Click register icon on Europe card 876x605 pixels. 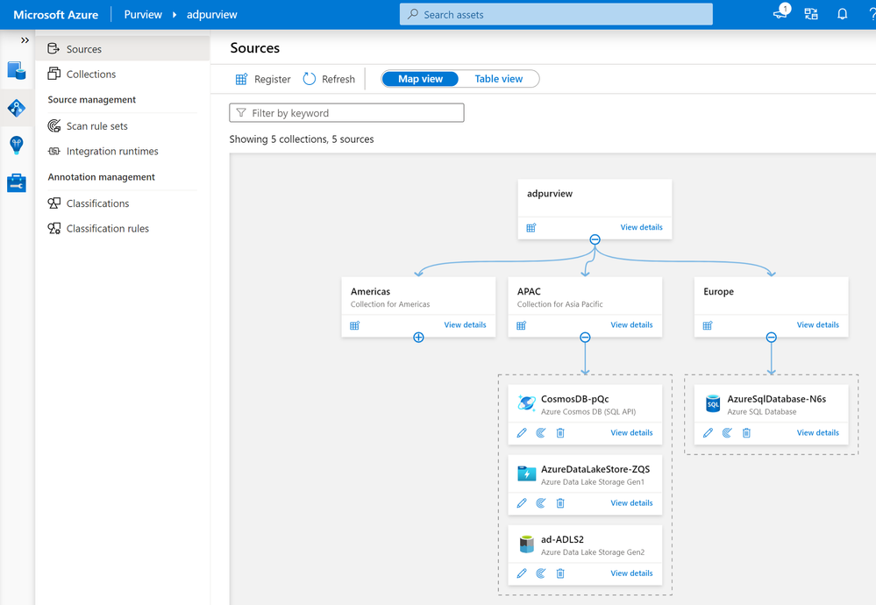pos(708,325)
